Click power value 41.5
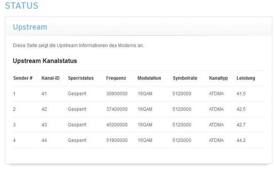Image resolution: width=275 pixels, height=170 pixels. (x=241, y=93)
